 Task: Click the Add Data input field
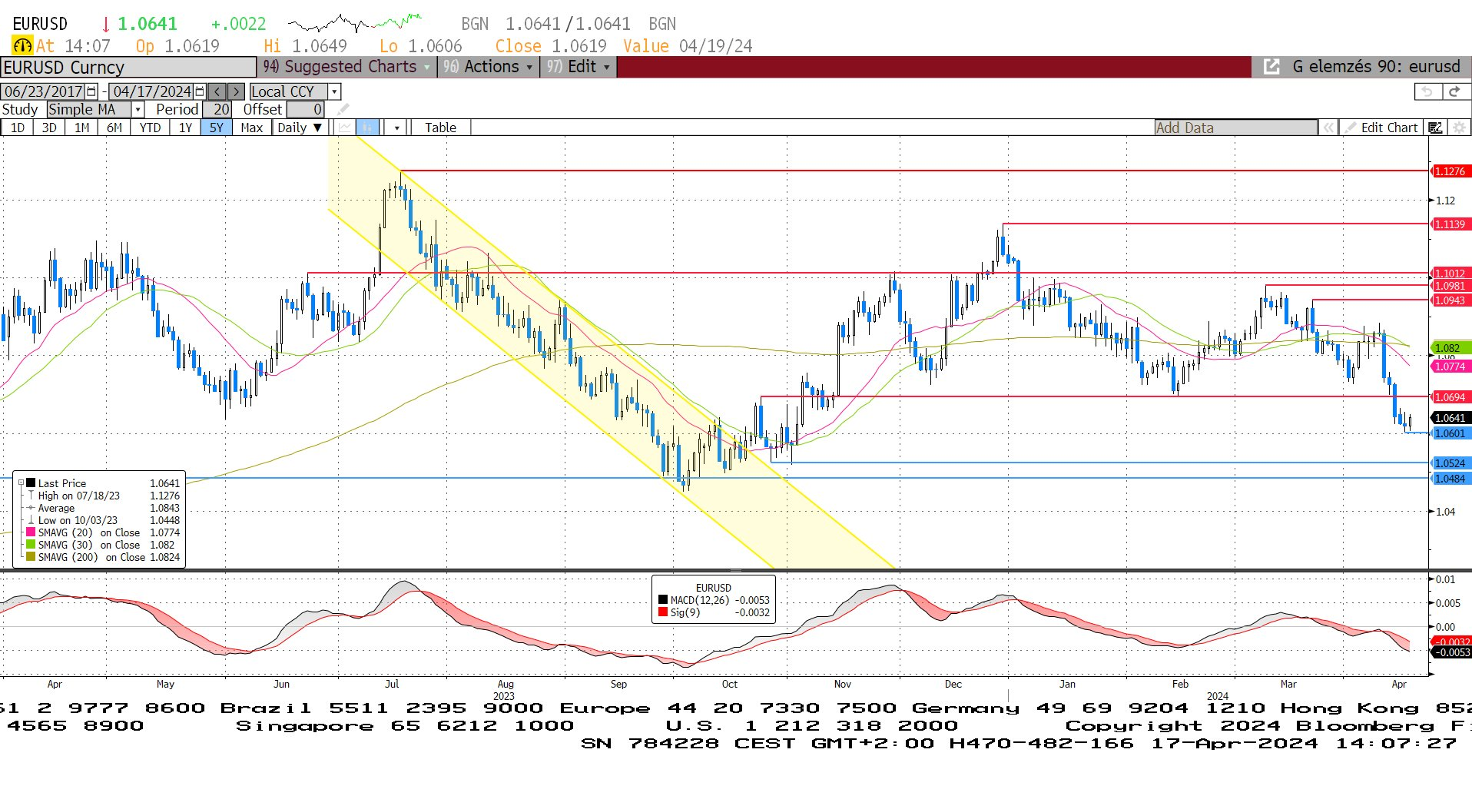click(1235, 128)
